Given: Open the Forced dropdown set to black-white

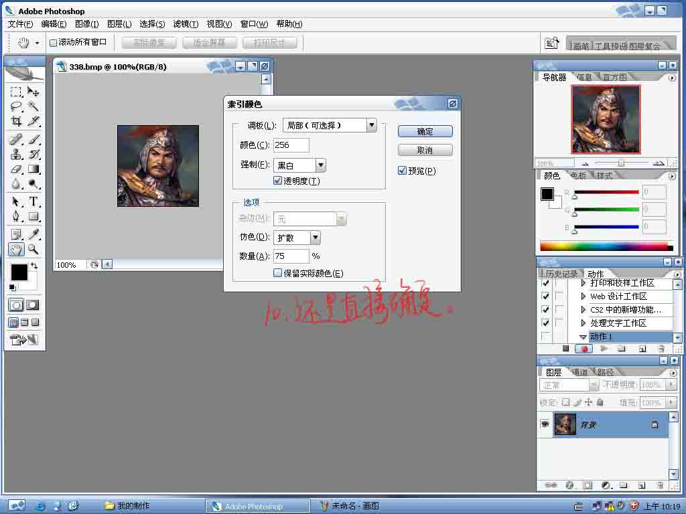Looking at the screenshot, I should (321, 165).
